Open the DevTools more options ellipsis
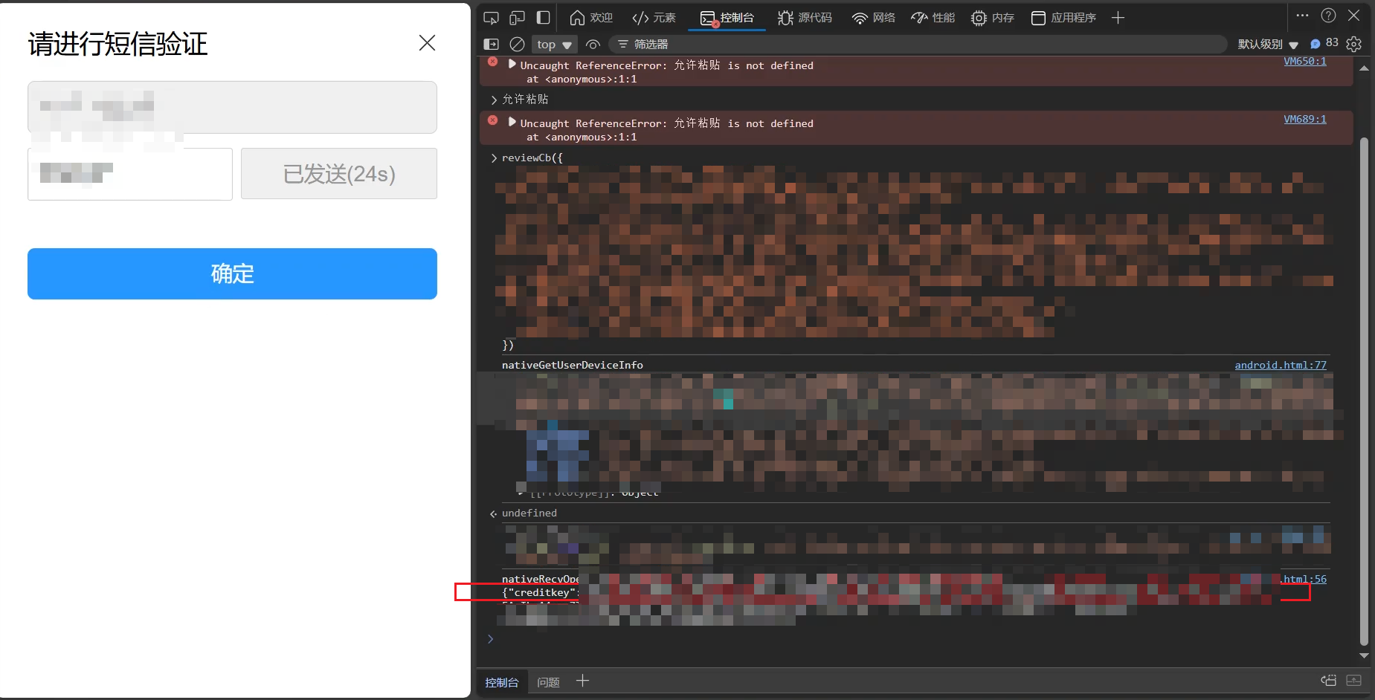Viewport: 1375px width, 700px height. click(1302, 16)
